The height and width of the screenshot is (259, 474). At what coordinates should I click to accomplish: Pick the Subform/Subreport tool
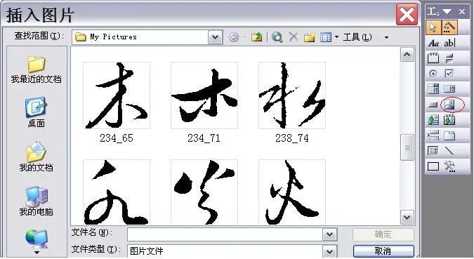tap(433, 150)
